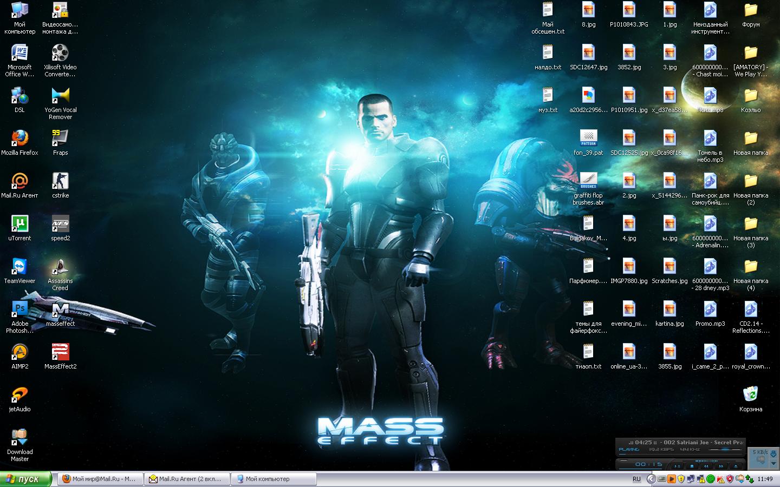Open надо.txt text file
Screen dimensions: 780x487
(548, 57)
